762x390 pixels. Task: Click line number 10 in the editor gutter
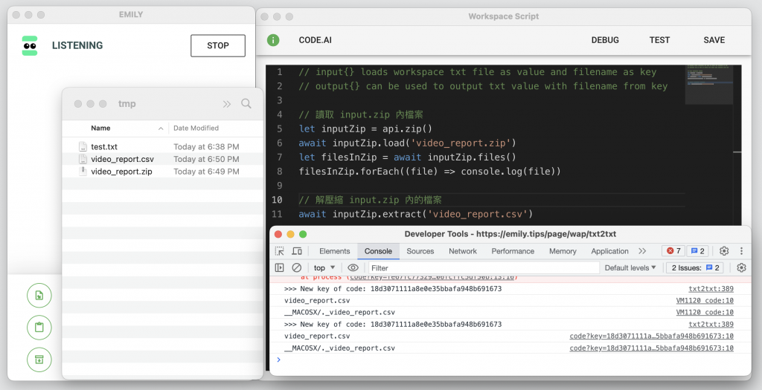pyautogui.click(x=277, y=200)
